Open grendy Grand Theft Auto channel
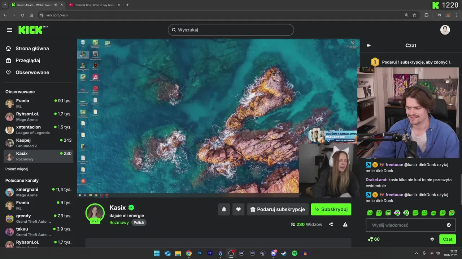This screenshot has width=462, height=259. click(39, 218)
